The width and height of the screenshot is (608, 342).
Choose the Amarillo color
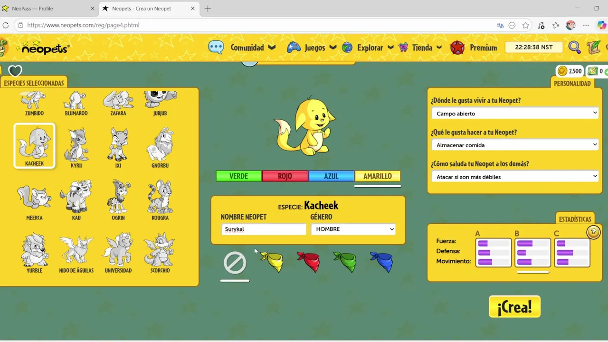[378, 176]
